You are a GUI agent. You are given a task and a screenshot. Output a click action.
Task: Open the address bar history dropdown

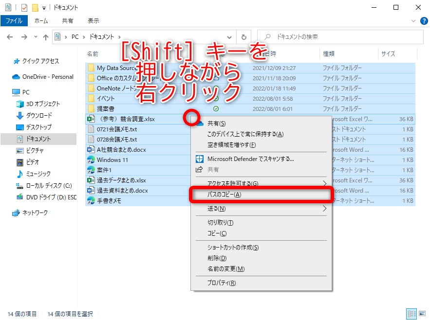click(229, 37)
